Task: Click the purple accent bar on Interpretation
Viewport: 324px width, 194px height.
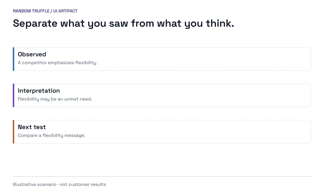Action: click(x=13, y=95)
